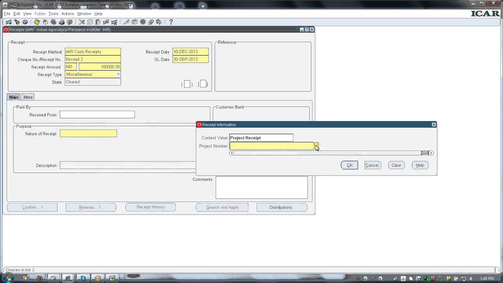Open the View menu
The image size is (503, 283).
pos(27,14)
